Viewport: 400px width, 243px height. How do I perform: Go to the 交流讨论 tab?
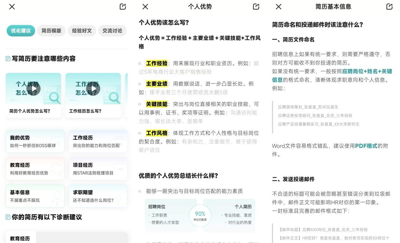pyautogui.click(x=112, y=31)
